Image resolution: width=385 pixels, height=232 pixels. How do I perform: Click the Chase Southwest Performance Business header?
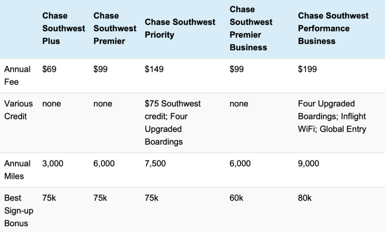333,28
